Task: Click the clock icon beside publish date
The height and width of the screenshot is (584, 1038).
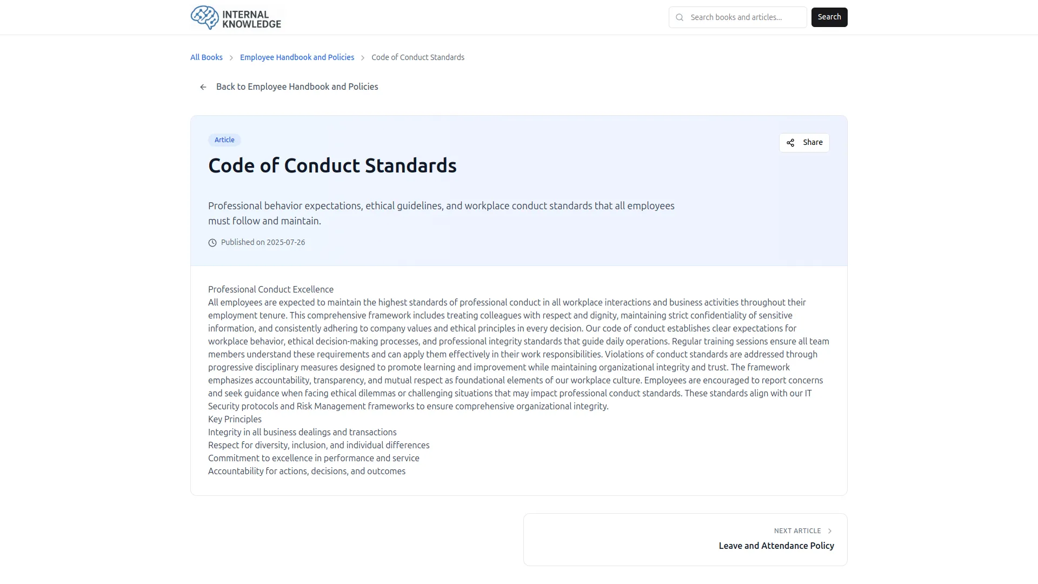Action: [212, 243]
